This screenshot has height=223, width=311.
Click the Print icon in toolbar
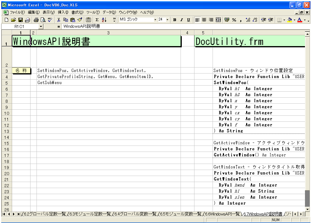(x=36, y=20)
